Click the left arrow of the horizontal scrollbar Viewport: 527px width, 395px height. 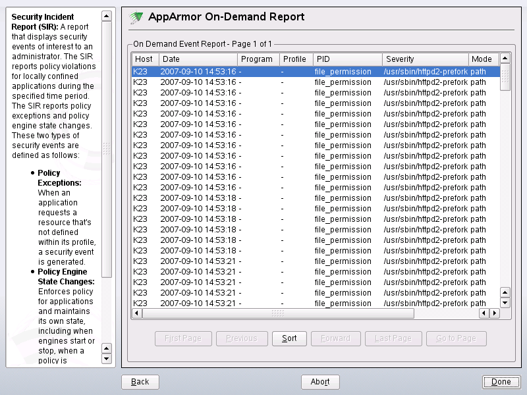(136, 313)
